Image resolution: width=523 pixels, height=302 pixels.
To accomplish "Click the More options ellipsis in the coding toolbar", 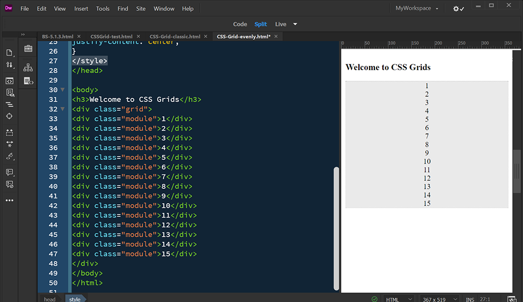I will pos(9,199).
